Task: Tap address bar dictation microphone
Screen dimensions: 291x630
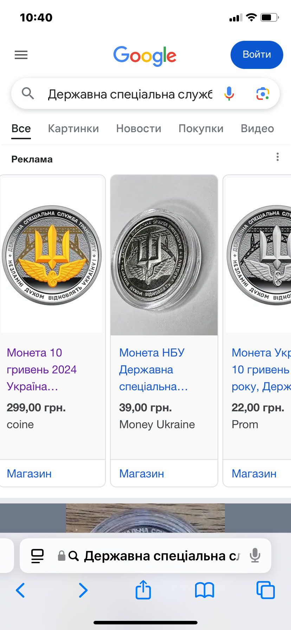Action: click(x=255, y=556)
